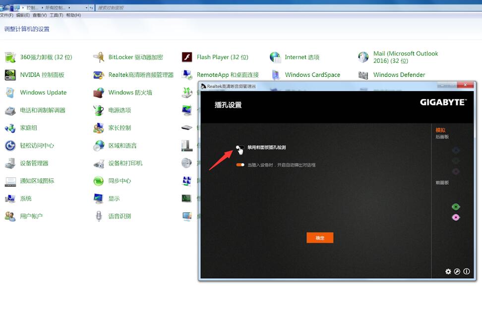Image resolution: width=482 pixels, height=318 pixels.
Task: Click the 前面板 label
Action: pos(442,183)
